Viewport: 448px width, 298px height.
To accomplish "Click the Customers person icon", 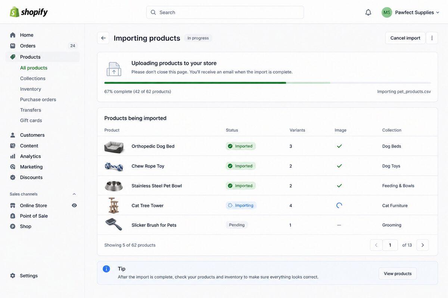I will click(x=13, y=135).
